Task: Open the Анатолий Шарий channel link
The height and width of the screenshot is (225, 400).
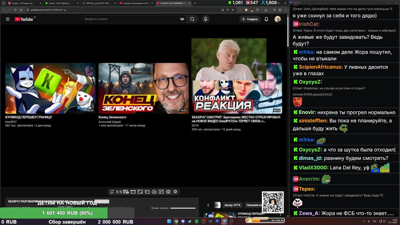Action: (x=109, y=122)
